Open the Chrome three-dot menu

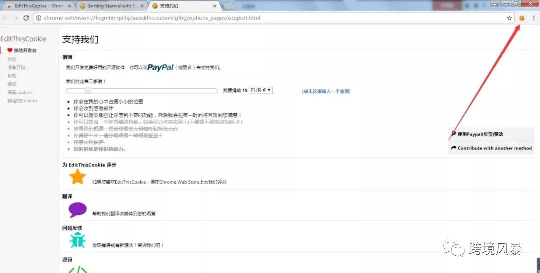coord(534,18)
